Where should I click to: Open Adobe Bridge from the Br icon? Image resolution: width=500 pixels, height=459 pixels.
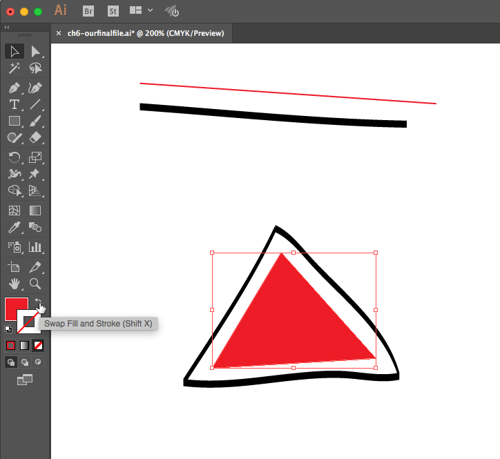click(88, 11)
